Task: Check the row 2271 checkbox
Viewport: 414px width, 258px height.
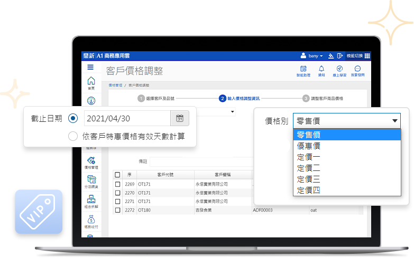Action: pyautogui.click(x=117, y=202)
